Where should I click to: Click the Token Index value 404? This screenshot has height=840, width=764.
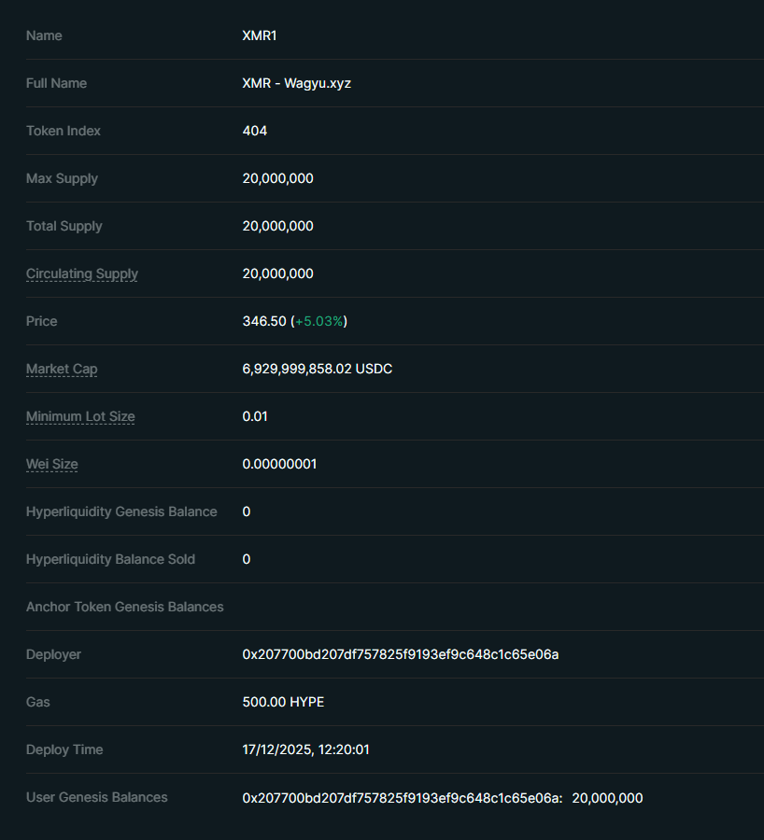(255, 131)
